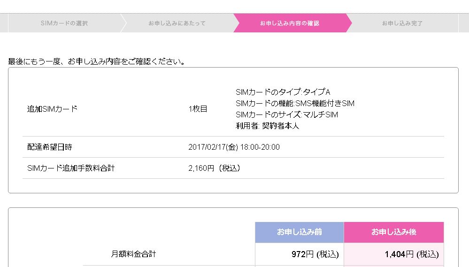This screenshot has width=469, height=267.
Task: Select the お申し込み内容の確認 step tab
Action: (290, 23)
